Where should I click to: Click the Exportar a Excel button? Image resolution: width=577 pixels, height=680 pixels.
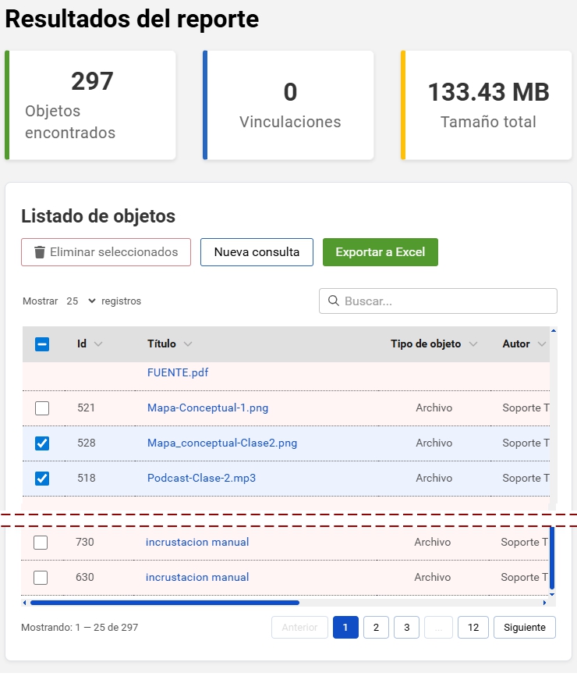pos(380,252)
